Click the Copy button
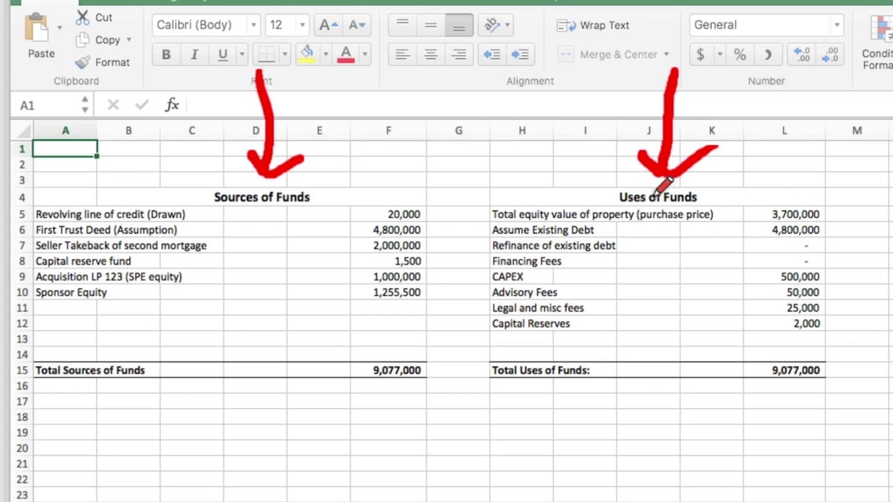Image resolution: width=893 pixels, height=502 pixels. coord(98,40)
